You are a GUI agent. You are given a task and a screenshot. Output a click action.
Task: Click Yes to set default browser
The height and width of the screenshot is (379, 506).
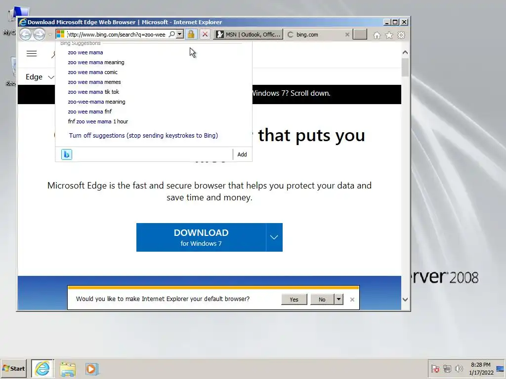pos(294,300)
